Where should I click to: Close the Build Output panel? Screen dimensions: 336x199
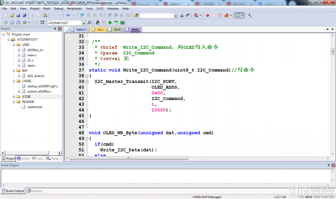point(333,165)
